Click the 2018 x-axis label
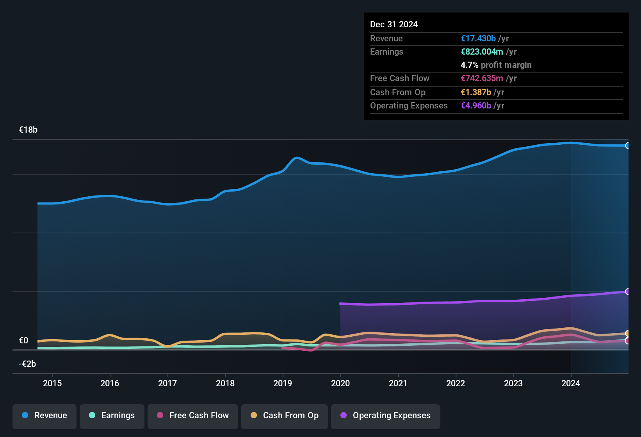Screen dimensions: 641x437 point(225,383)
